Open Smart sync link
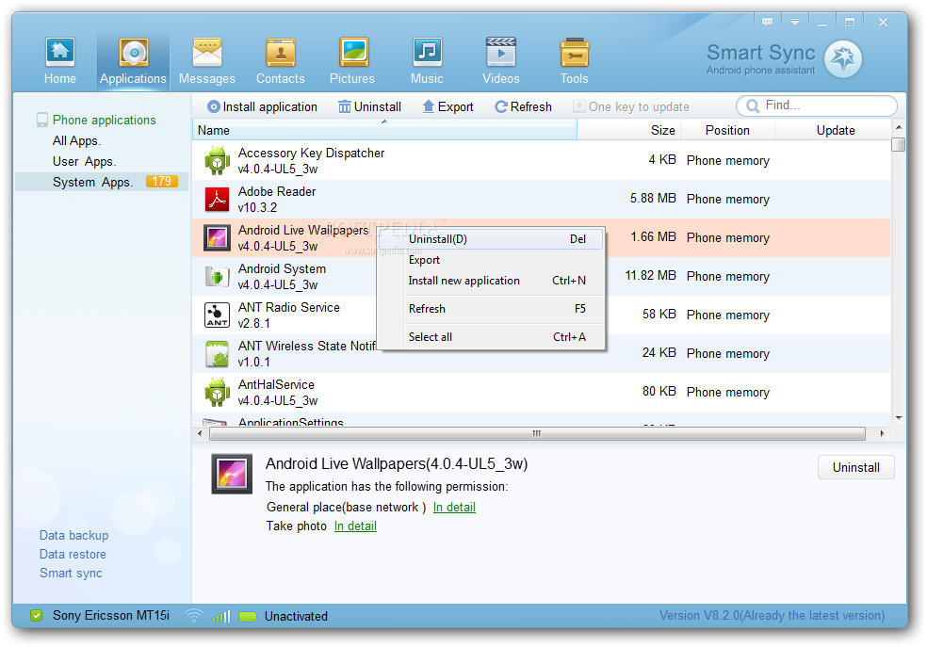 tap(71, 574)
